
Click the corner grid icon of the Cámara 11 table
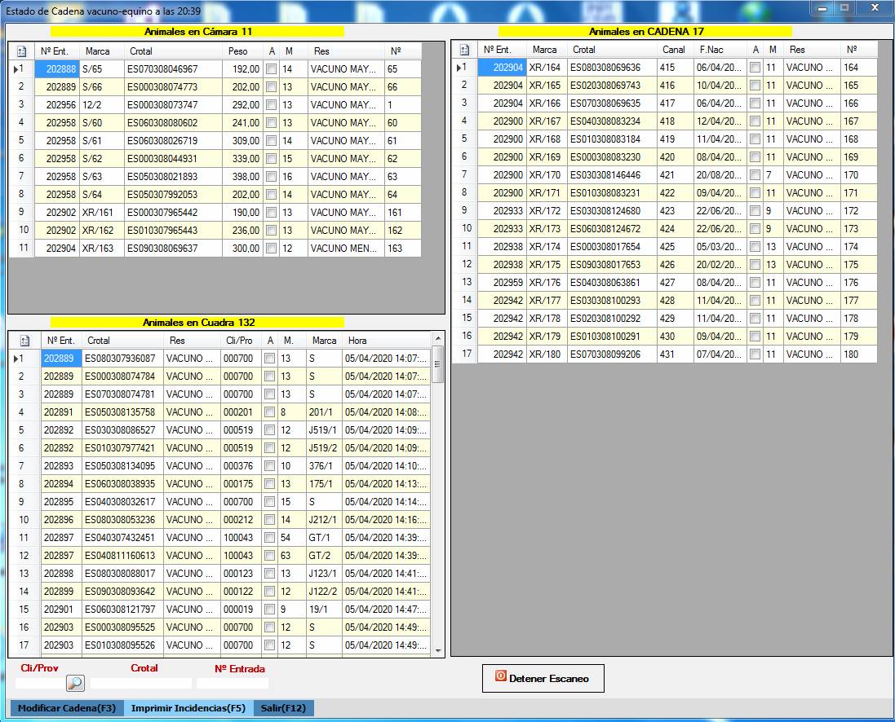tap(21, 51)
